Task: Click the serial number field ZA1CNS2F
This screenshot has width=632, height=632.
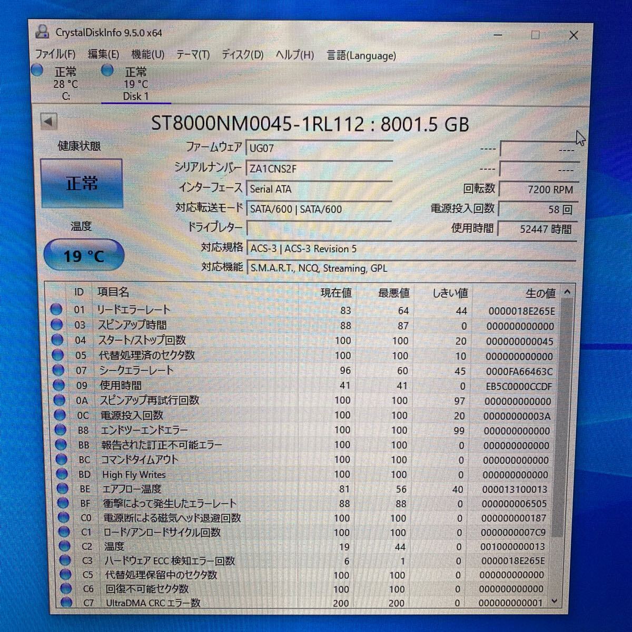Action: click(320, 169)
